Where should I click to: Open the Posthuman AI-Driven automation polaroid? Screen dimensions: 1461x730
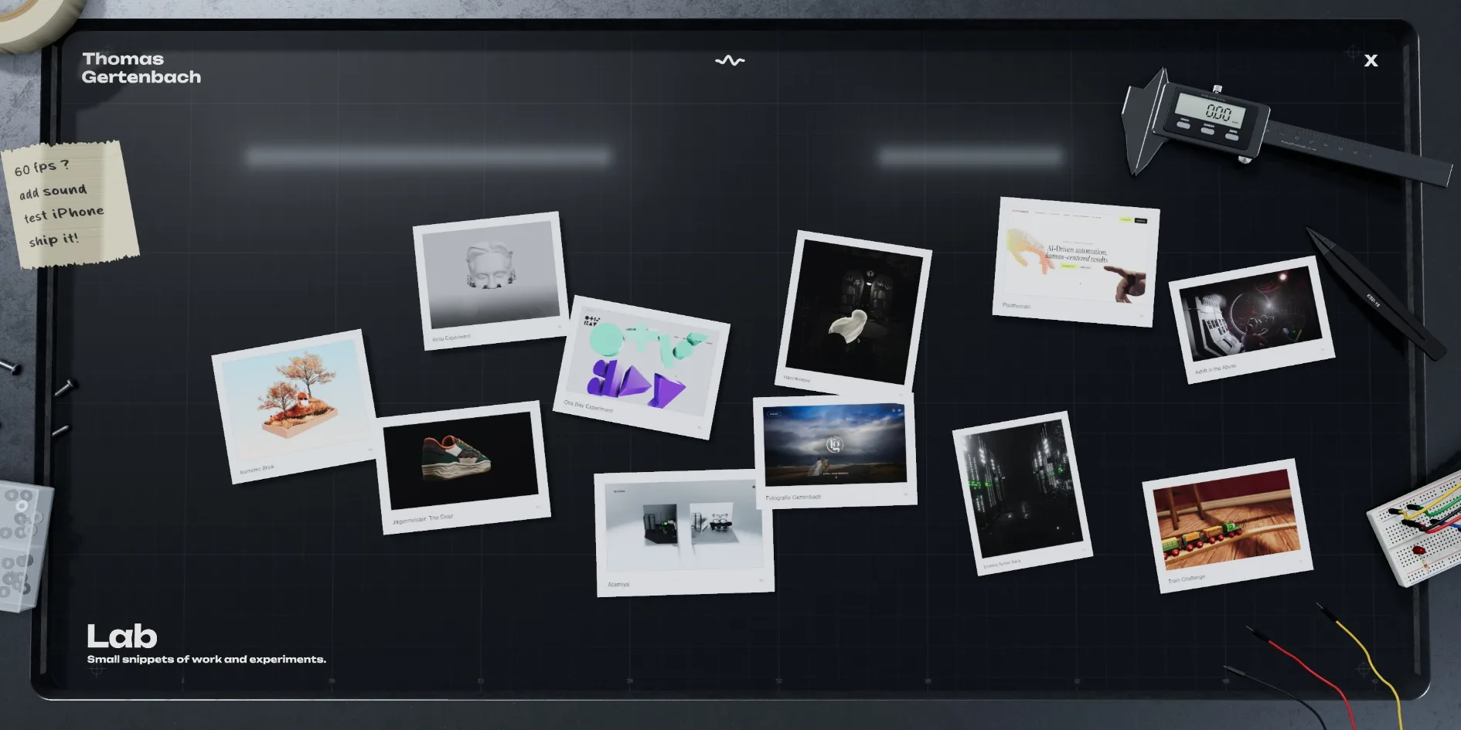coord(1075,262)
